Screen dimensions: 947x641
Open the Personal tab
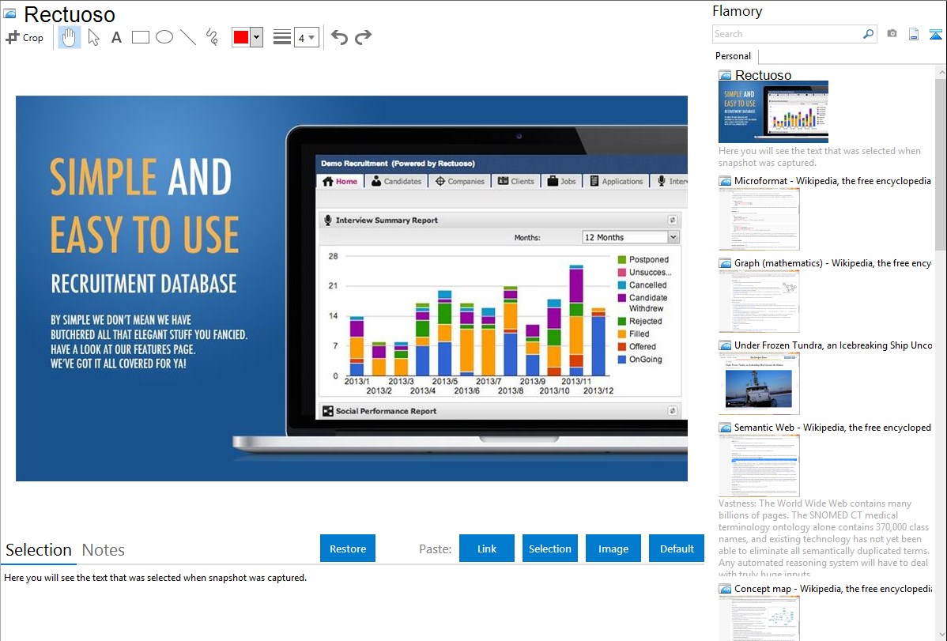coord(734,55)
